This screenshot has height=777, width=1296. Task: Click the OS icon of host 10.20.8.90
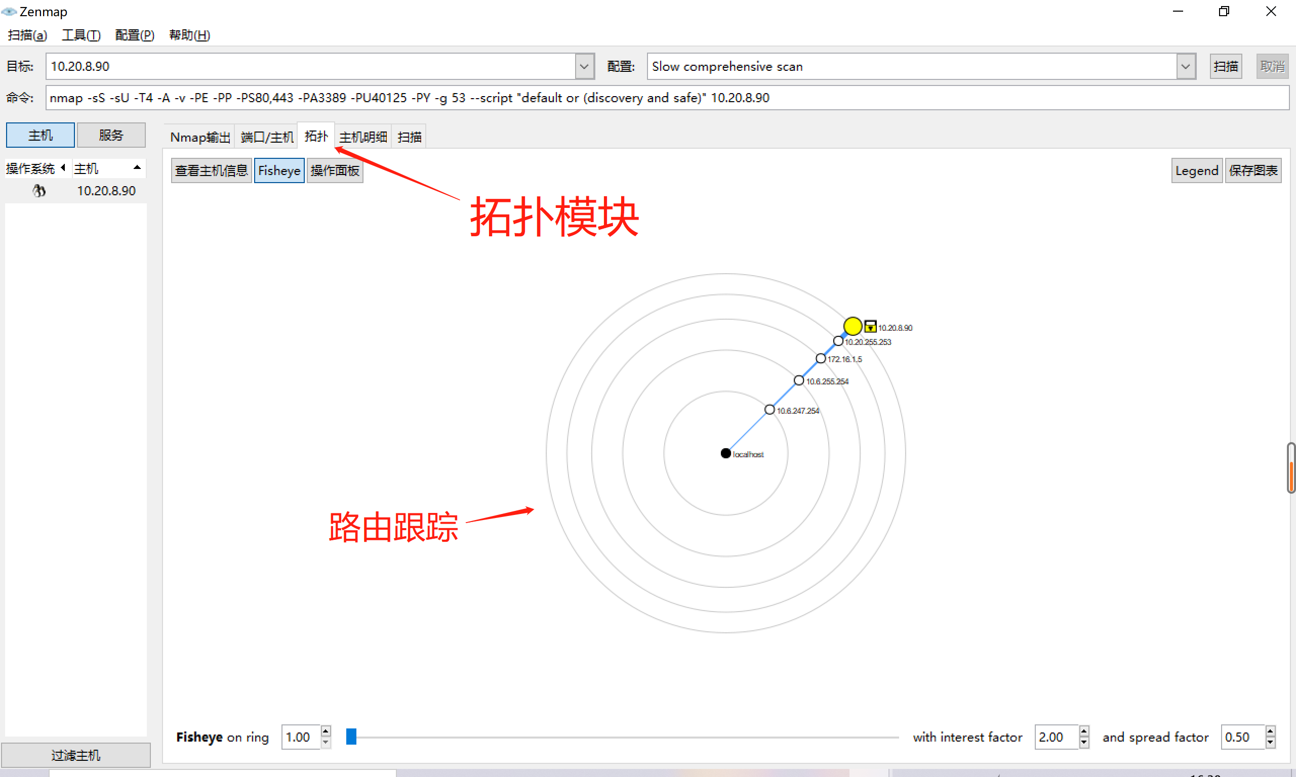click(39, 191)
